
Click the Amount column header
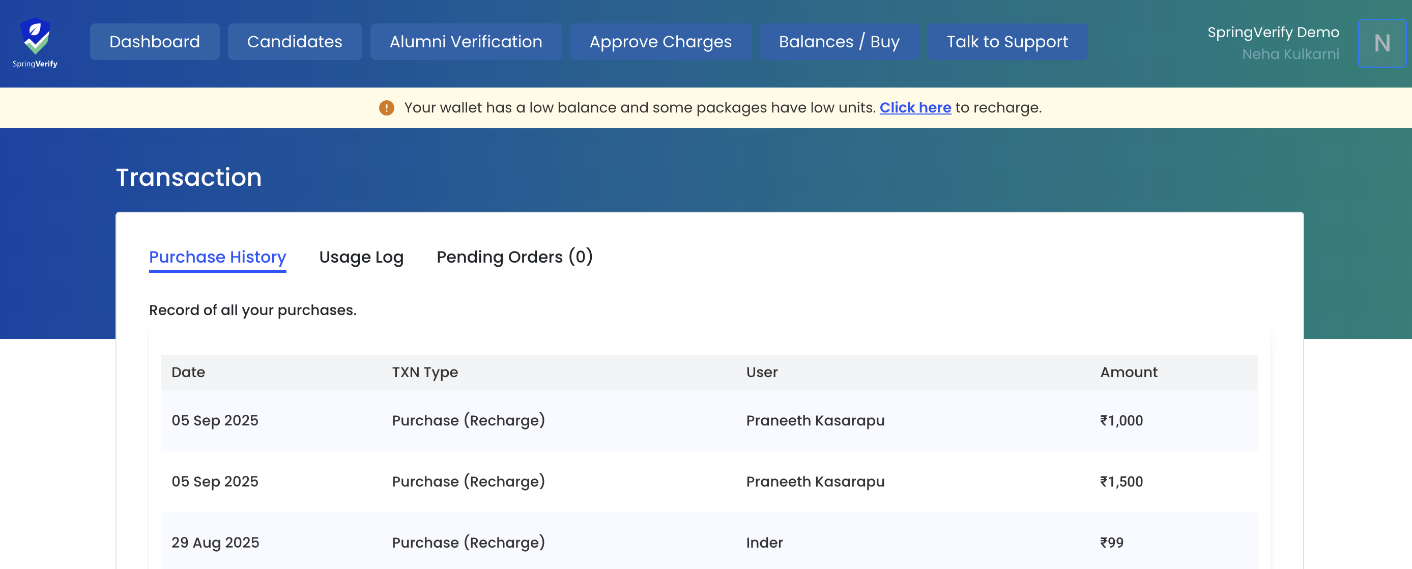pyautogui.click(x=1129, y=372)
